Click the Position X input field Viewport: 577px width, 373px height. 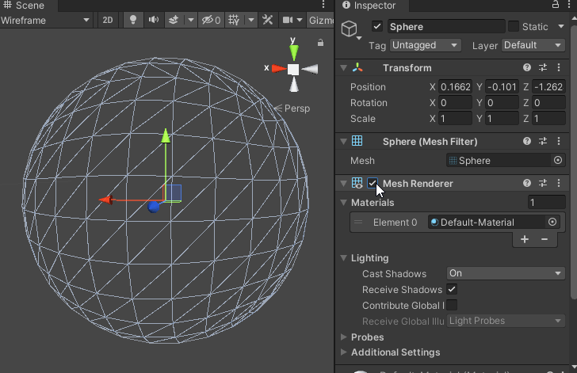pos(455,87)
